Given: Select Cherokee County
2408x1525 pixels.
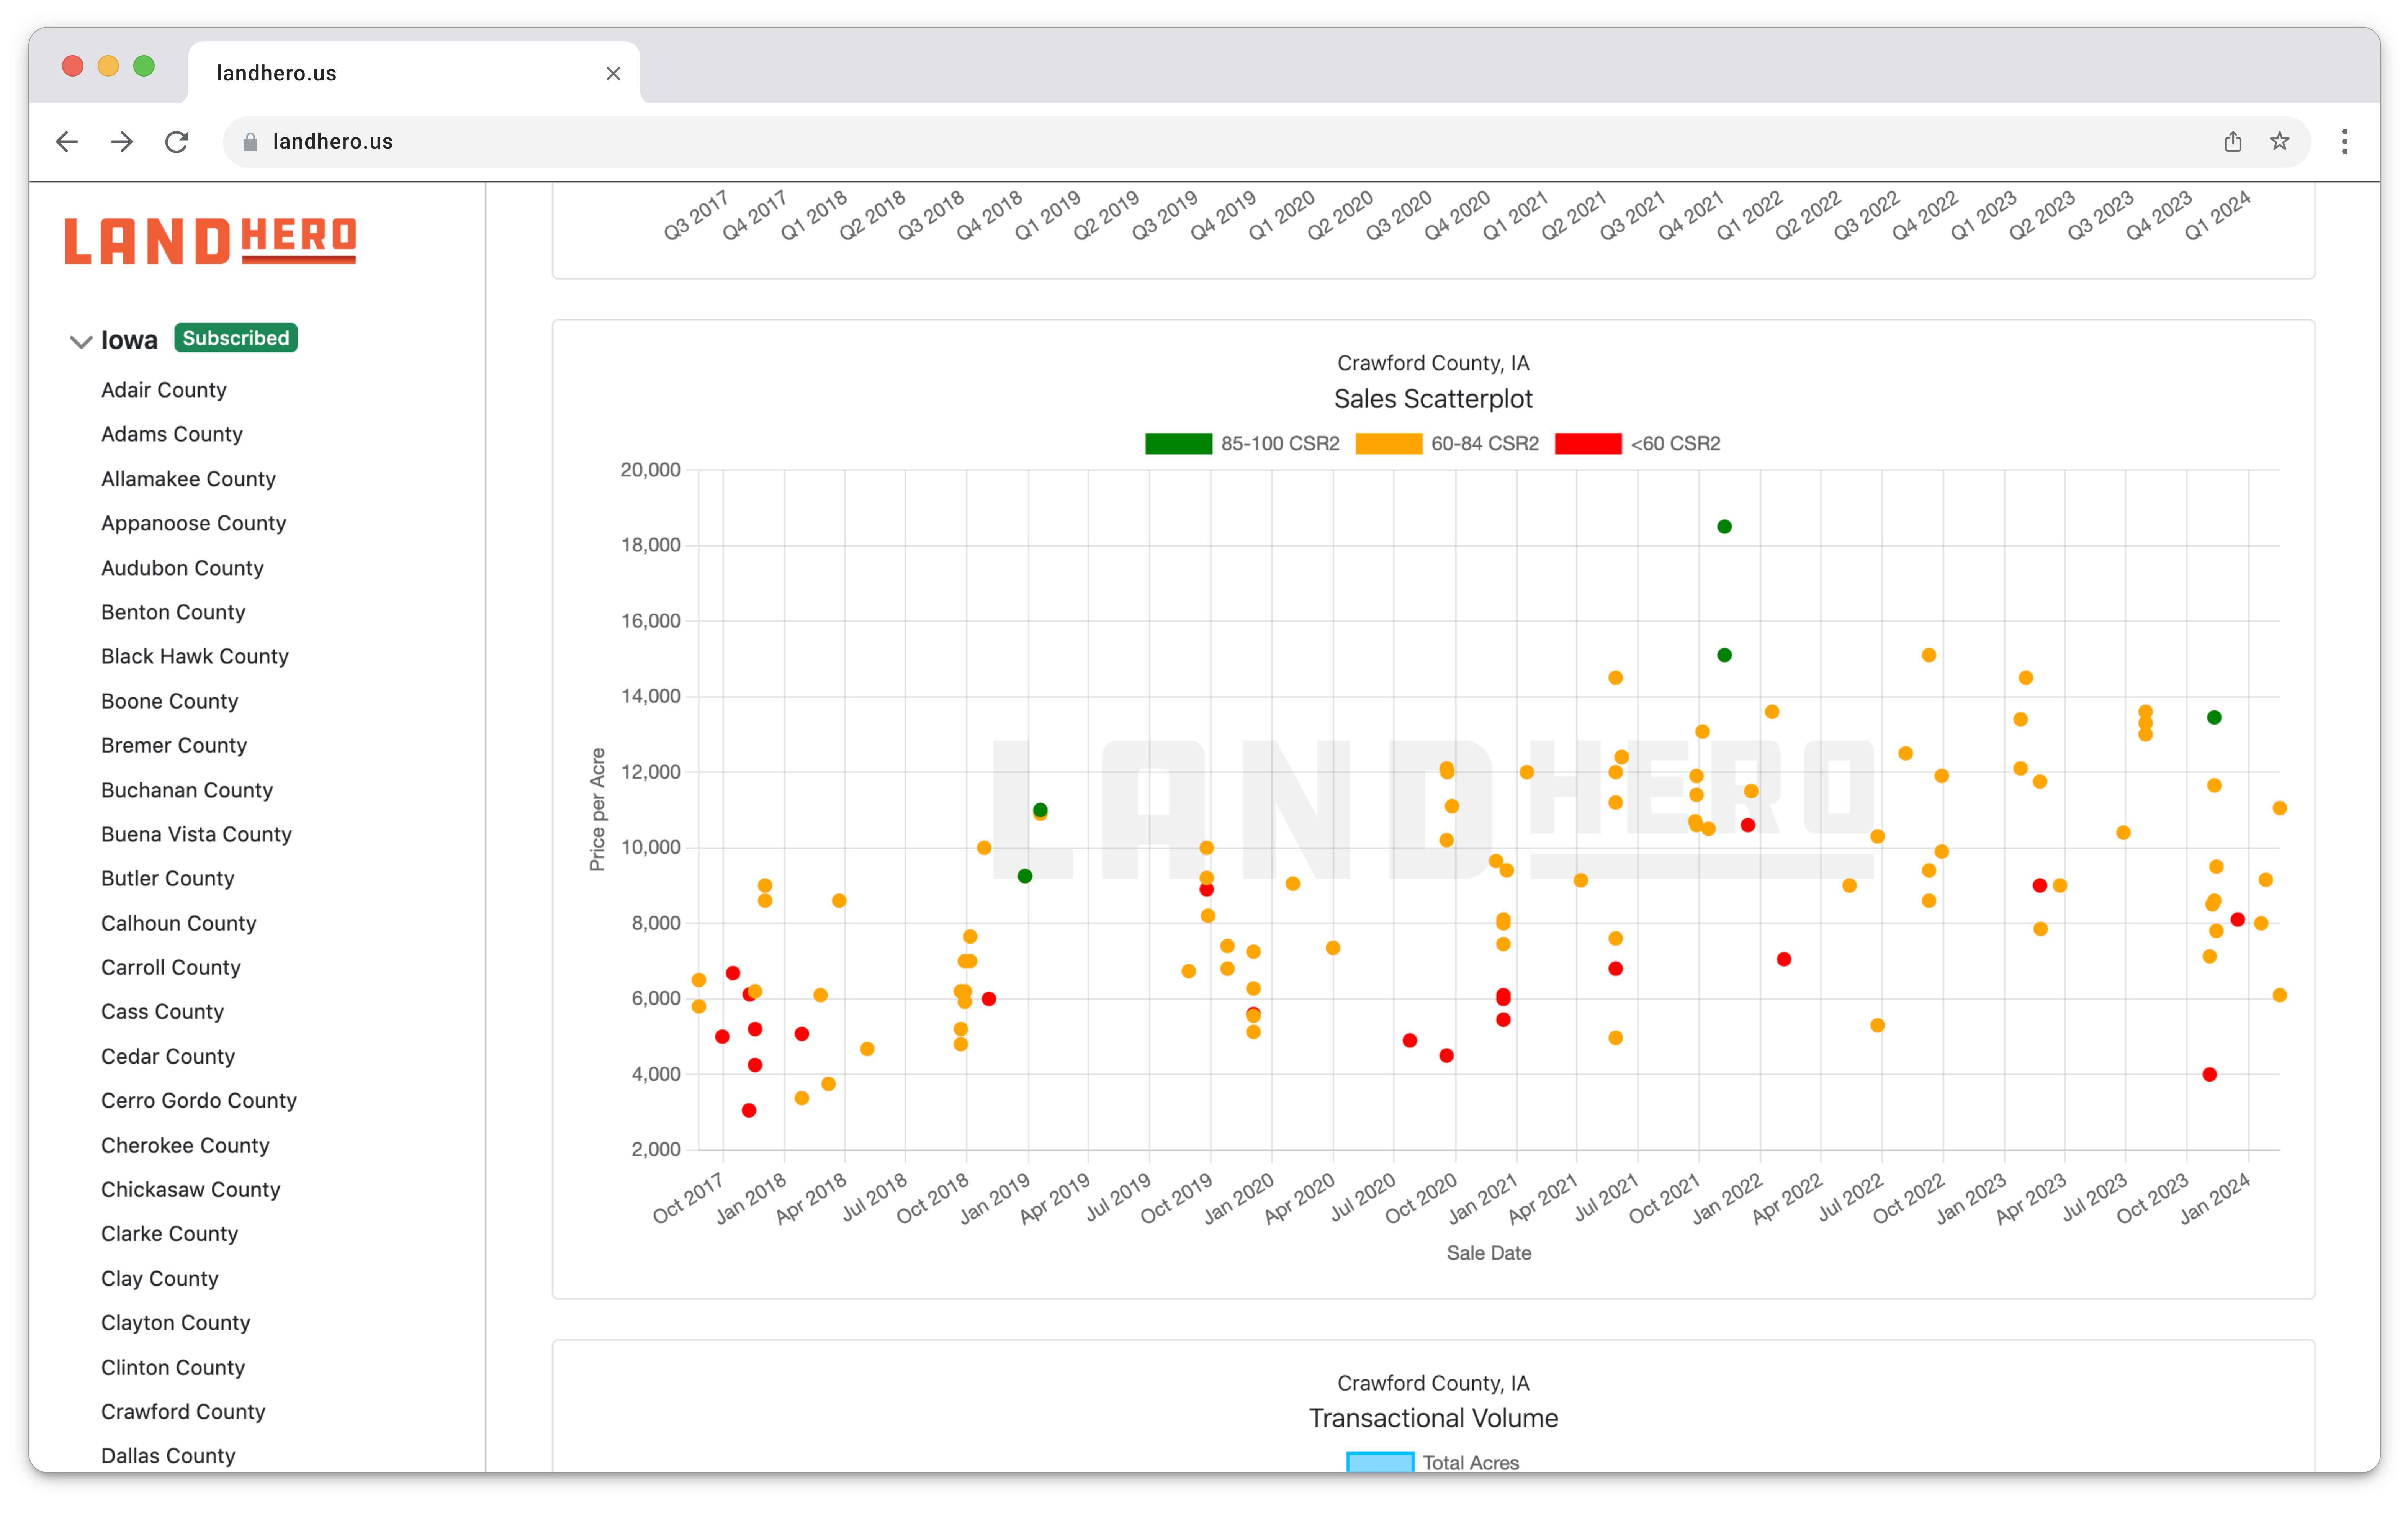Looking at the screenshot, I should click(x=185, y=1145).
